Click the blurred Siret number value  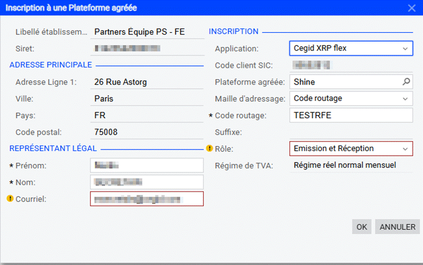[127, 48]
